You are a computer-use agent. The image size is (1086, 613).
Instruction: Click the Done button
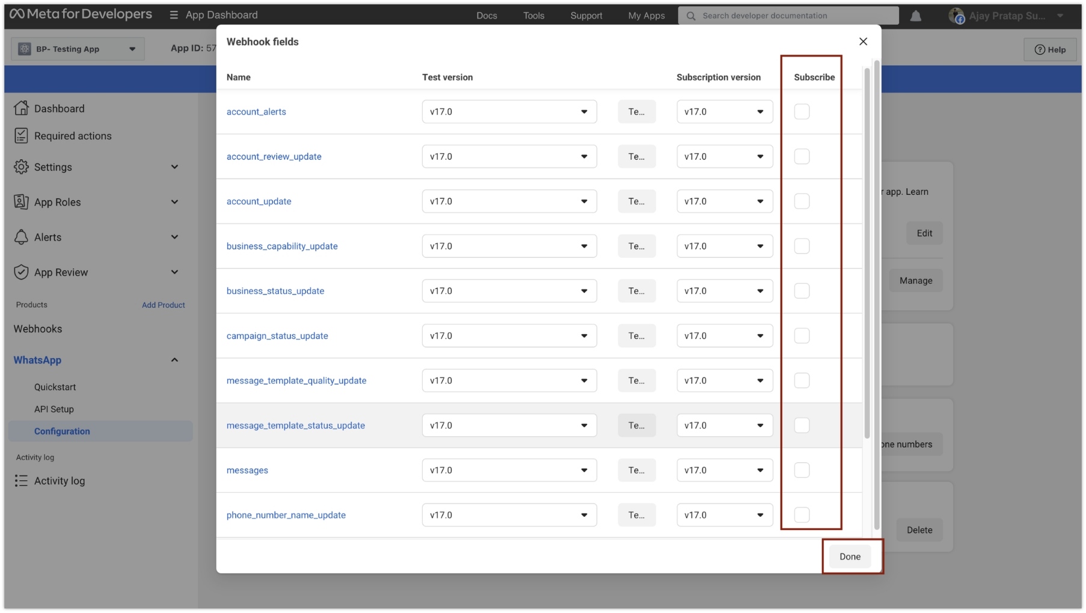[850, 556]
